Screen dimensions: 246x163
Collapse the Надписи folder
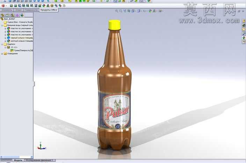(2, 44)
